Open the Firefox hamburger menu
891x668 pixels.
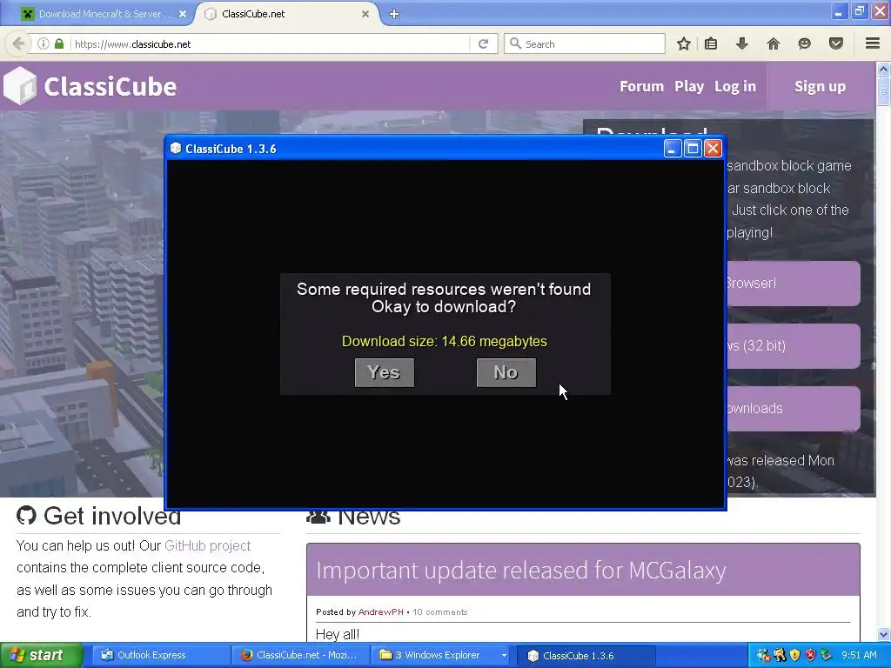tap(873, 43)
